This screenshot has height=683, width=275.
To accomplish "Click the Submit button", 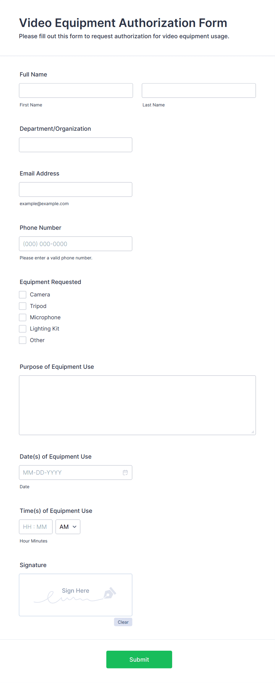I will coord(139,660).
